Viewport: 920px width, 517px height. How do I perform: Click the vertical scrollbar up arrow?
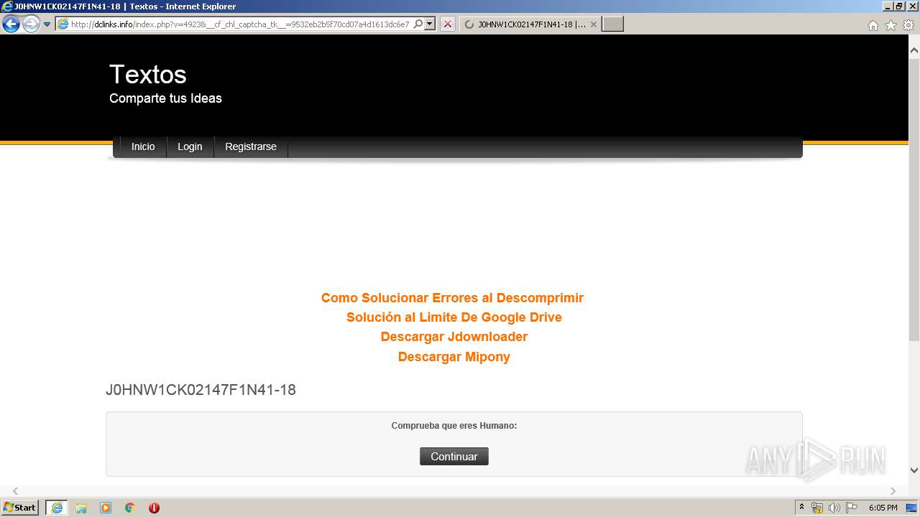914,51
